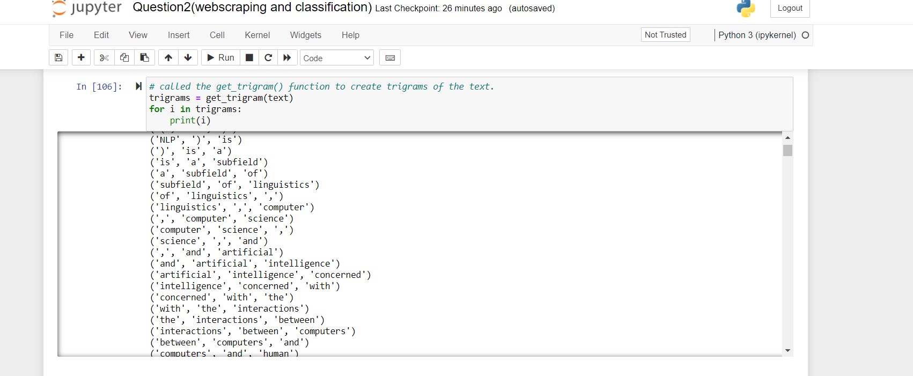Click the Not Trusted button

665,35
